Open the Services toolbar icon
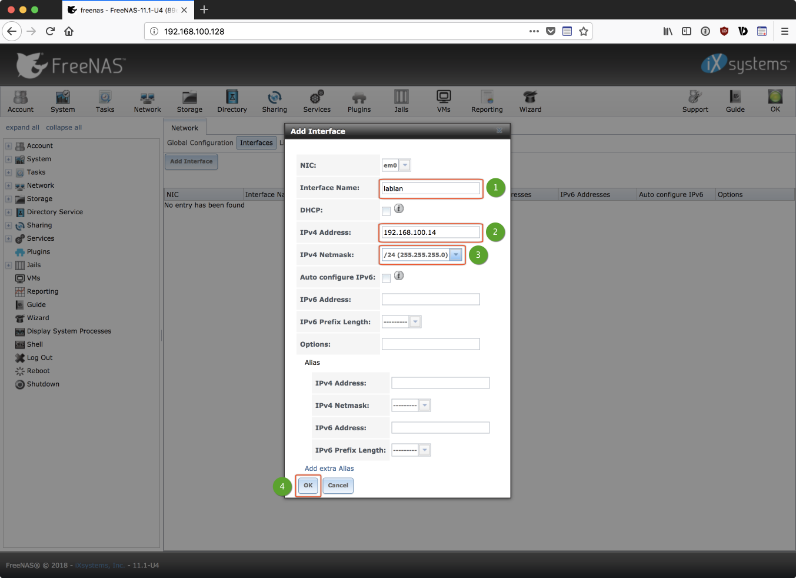 click(x=317, y=101)
